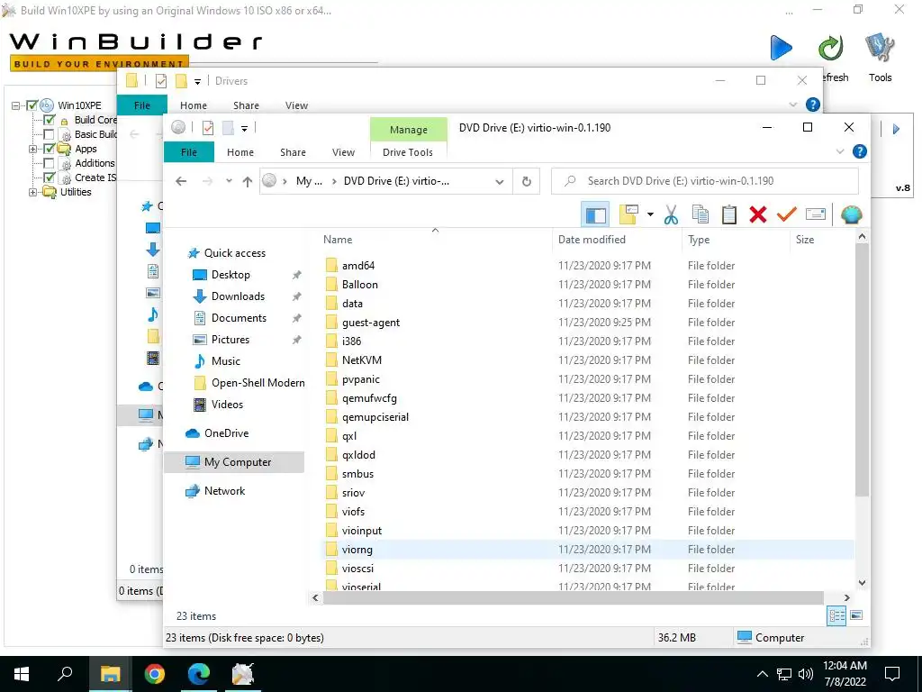Open notification center icon on taskbar
Viewport: 922px width, 692px height.
coord(892,674)
